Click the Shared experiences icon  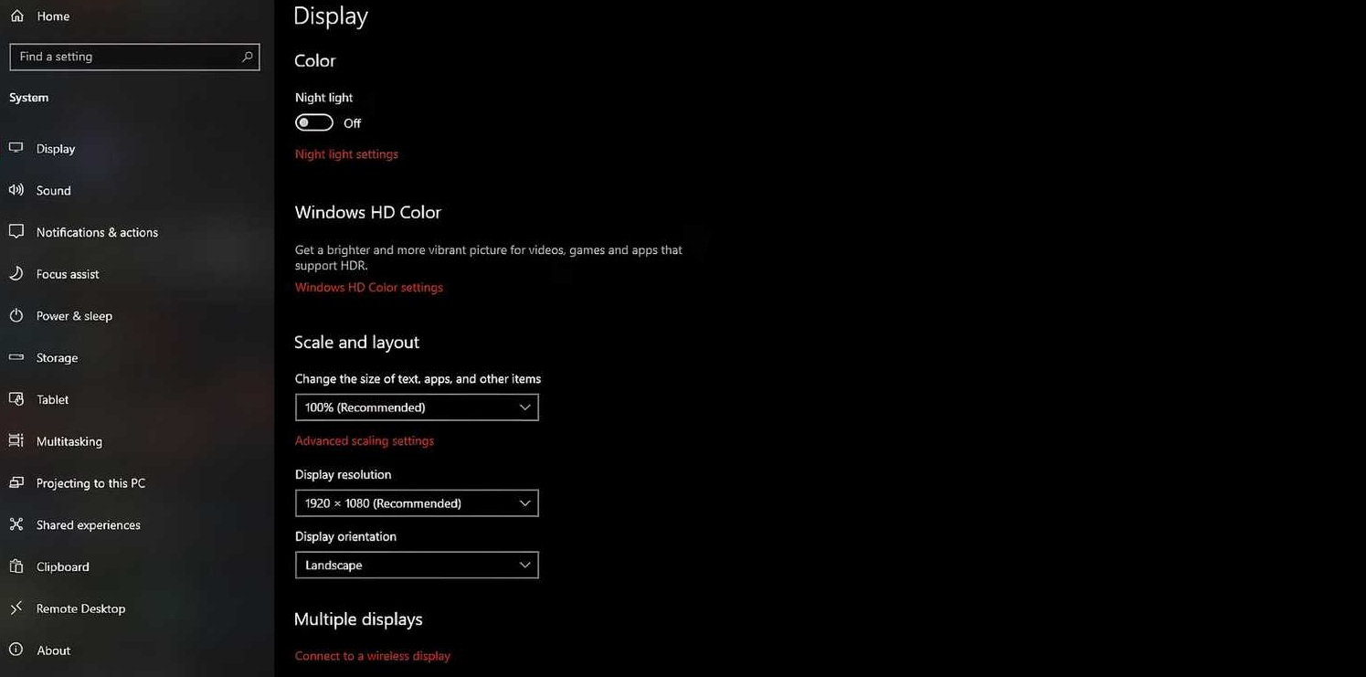click(x=16, y=524)
